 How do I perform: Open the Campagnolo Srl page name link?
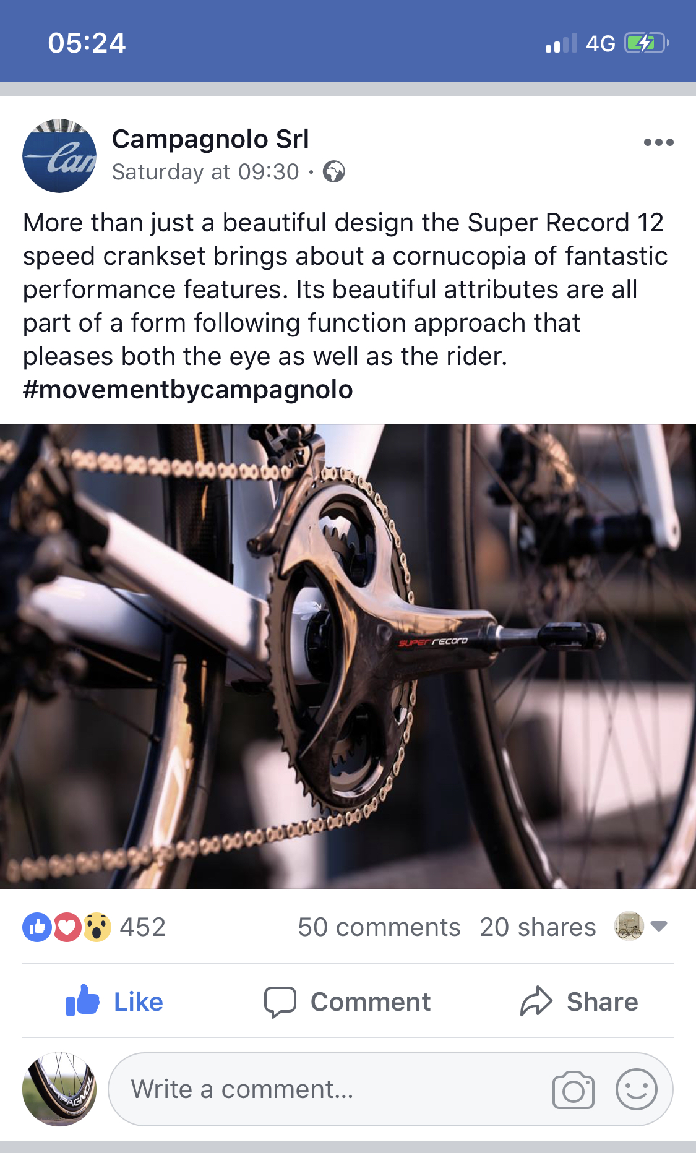point(210,139)
